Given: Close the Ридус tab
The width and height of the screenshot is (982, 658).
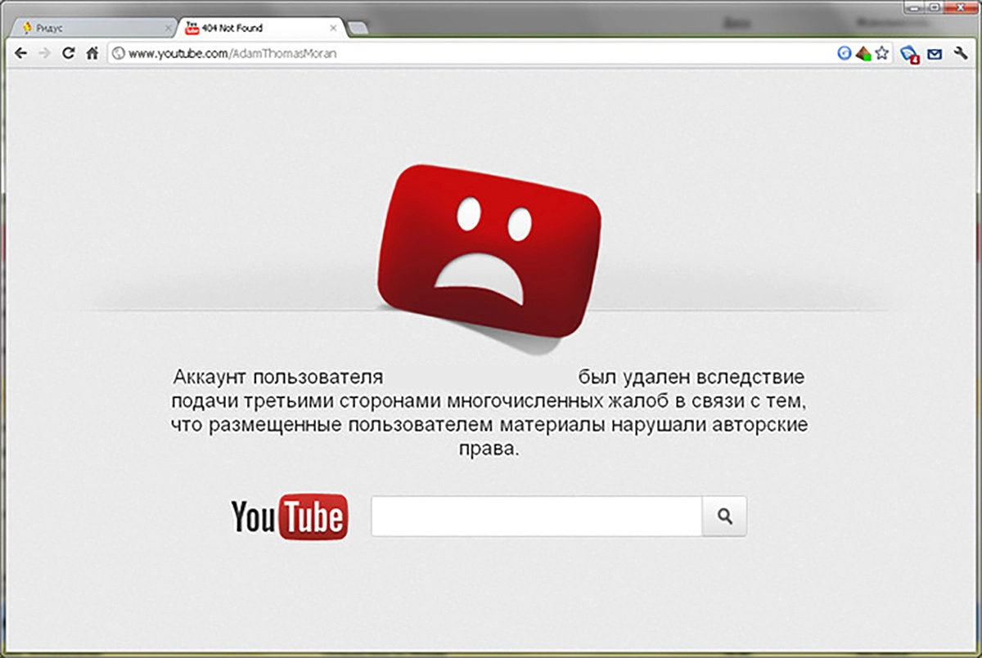Looking at the screenshot, I should point(169,28).
